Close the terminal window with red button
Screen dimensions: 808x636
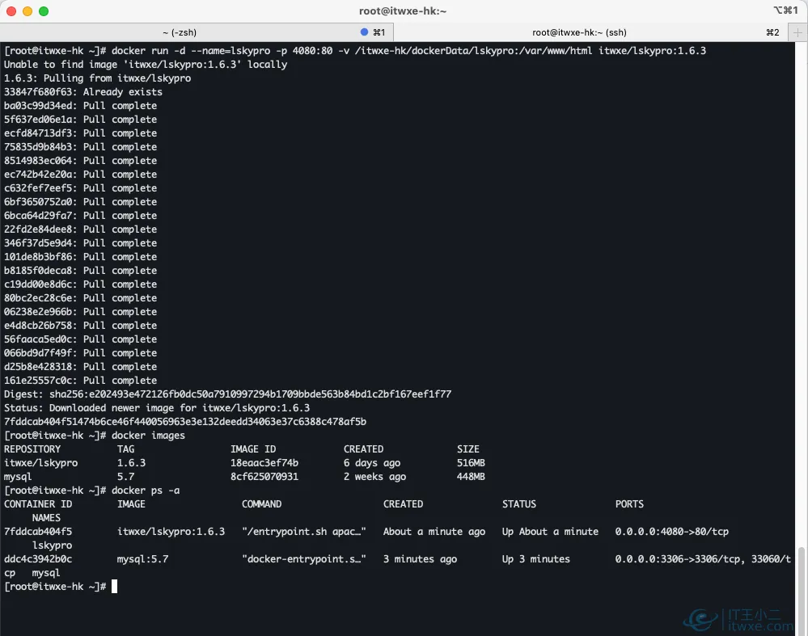coord(11,11)
